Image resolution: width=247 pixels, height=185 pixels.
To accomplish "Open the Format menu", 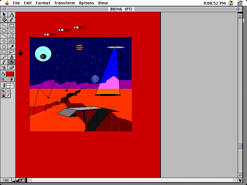I will 43,3.
